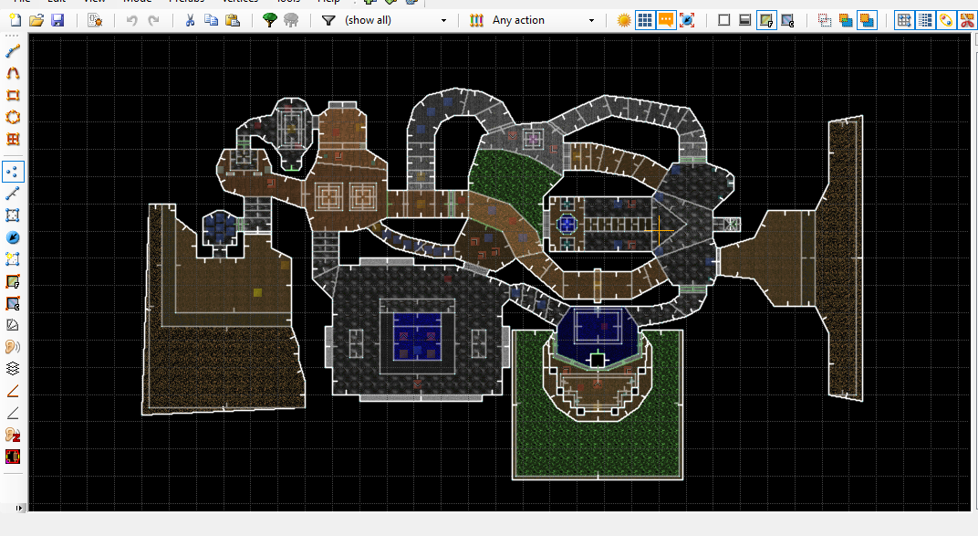Toggle the highlighted orange-blue paste selection option
This screenshot has height=536, width=978.
pyautogui.click(x=867, y=20)
